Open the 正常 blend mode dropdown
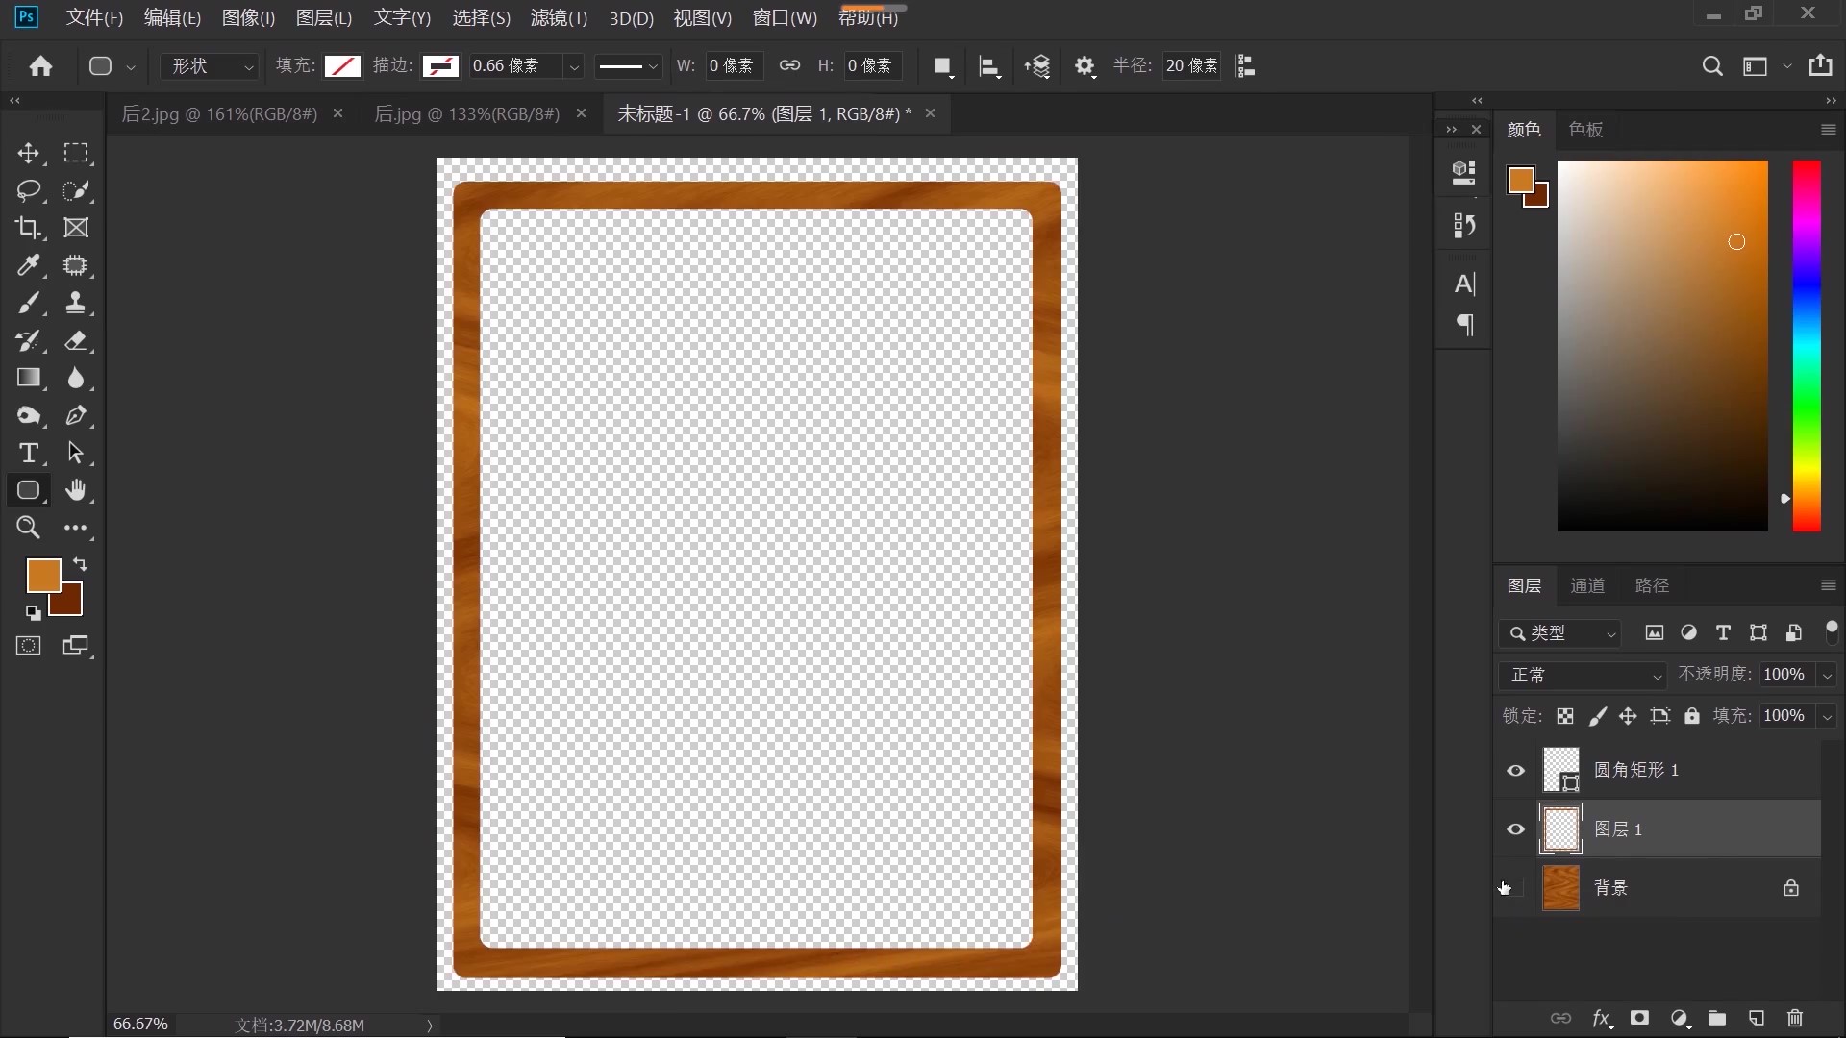The height and width of the screenshot is (1038, 1846). pos(1582,675)
